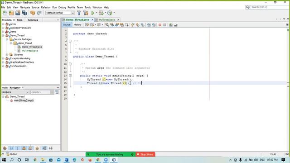The height and width of the screenshot is (163, 290).
Task: Switch to the MyThread.java editor tab
Action: click(x=107, y=20)
